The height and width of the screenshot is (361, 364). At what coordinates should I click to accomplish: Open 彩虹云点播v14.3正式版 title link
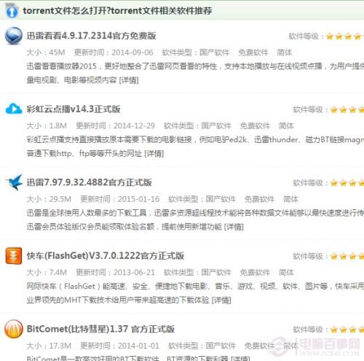tap(74, 109)
